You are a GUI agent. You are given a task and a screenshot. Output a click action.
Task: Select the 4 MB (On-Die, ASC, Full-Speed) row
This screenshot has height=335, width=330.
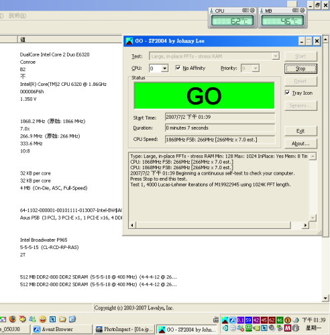pyautogui.click(x=54, y=188)
